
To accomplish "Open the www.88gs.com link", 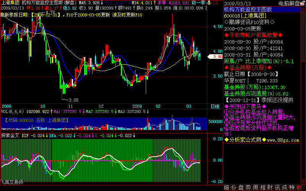I will pos(283,140).
